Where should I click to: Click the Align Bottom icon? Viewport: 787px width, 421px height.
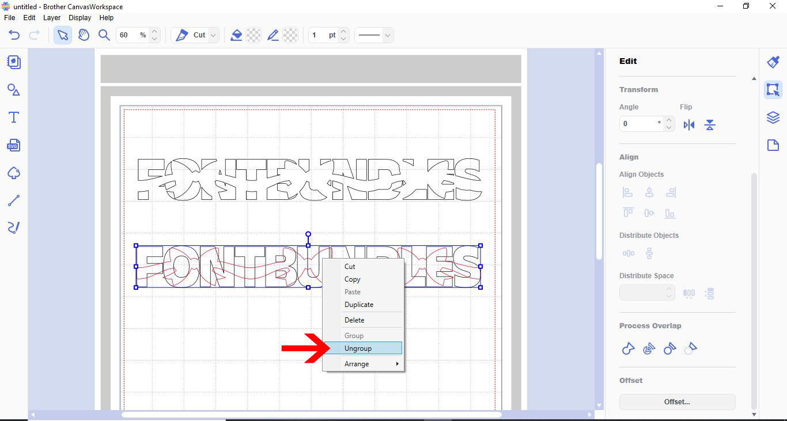pyautogui.click(x=670, y=213)
